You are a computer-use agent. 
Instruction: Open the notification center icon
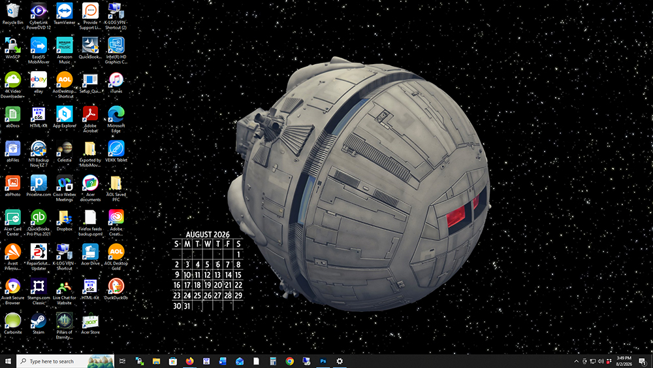[x=643, y=361]
